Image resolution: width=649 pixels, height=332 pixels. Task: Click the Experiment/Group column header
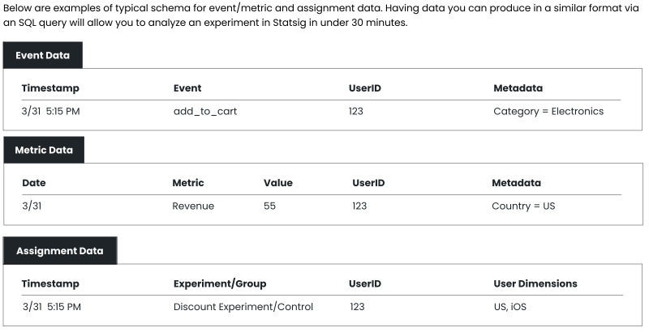click(x=220, y=284)
